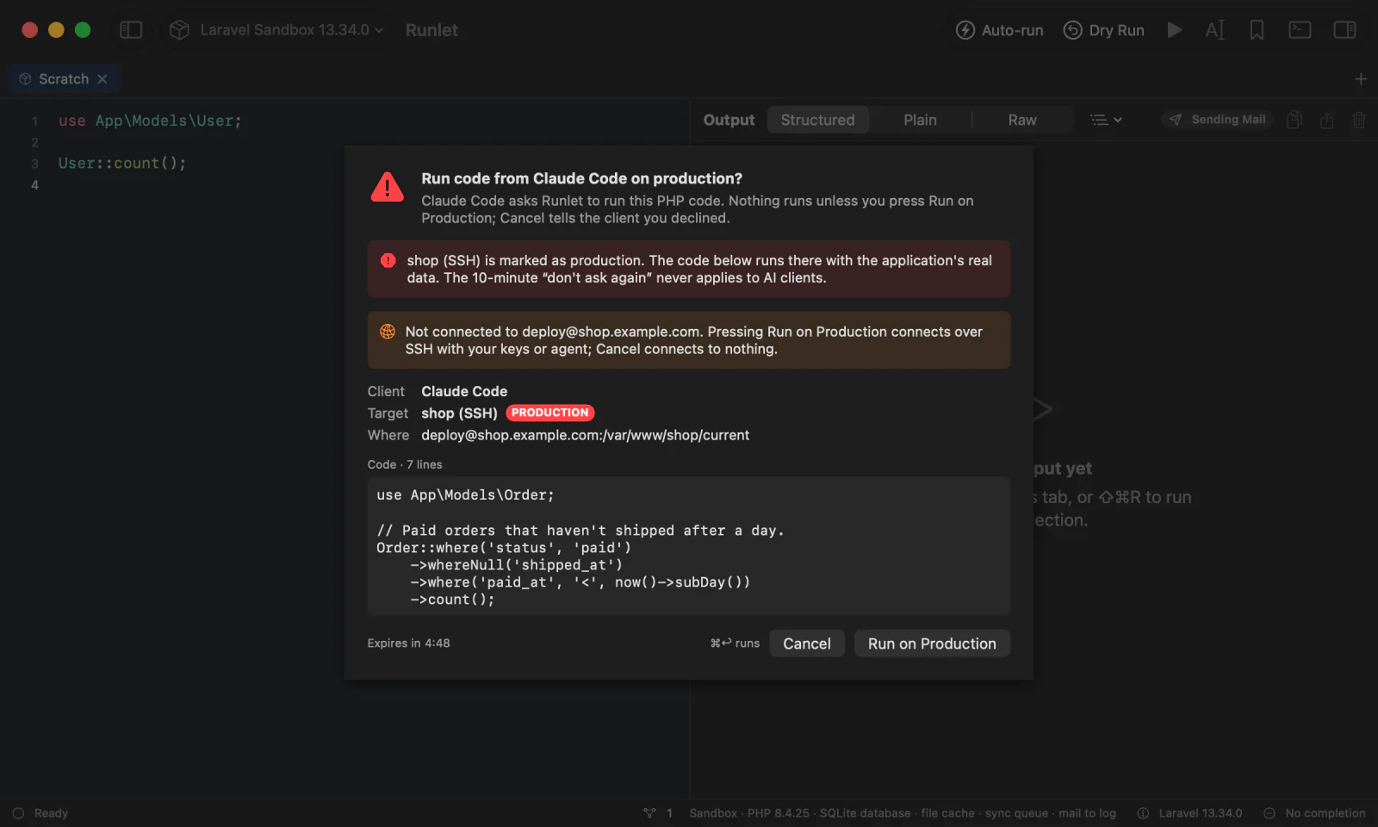The width and height of the screenshot is (1378, 827).
Task: Switch output to Structured view
Action: (x=817, y=120)
